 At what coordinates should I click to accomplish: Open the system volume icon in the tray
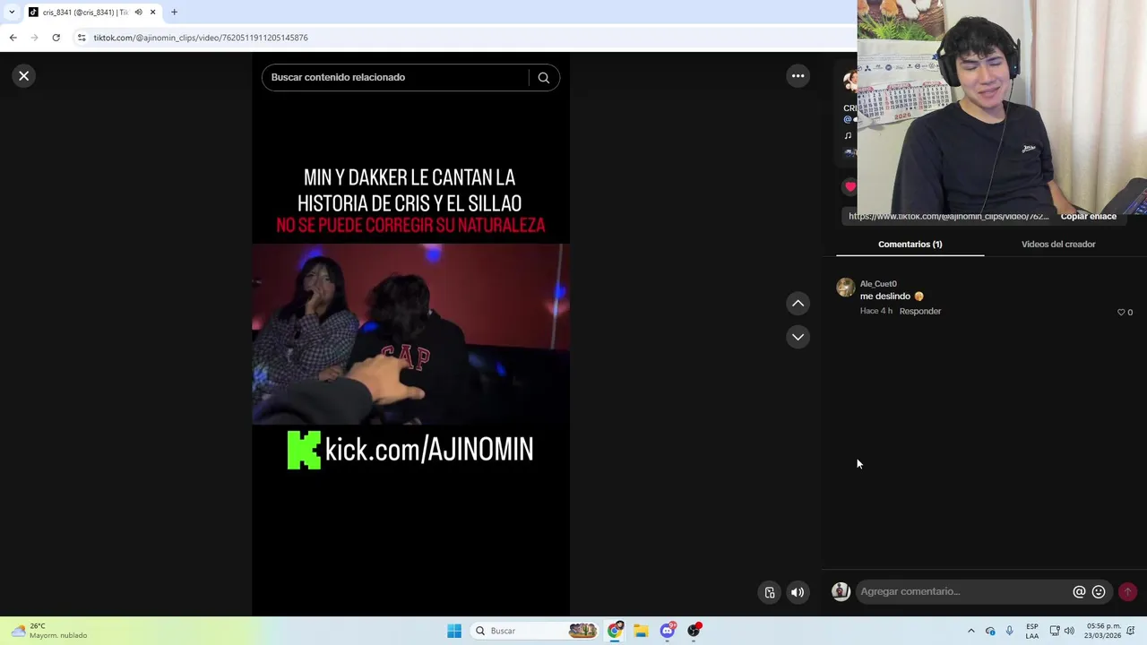coord(1069,631)
